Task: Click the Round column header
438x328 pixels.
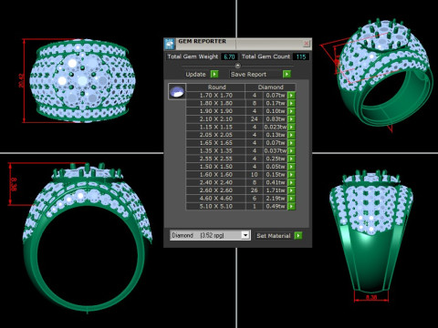Action: [216, 87]
